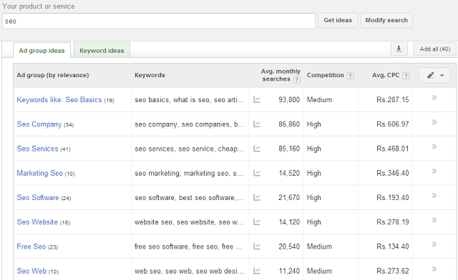458x280 pixels.
Task: Open the Seo Company ad group link
Action: 39,124
